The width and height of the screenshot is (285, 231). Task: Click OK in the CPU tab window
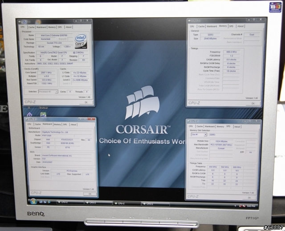pyautogui.click(x=86, y=102)
